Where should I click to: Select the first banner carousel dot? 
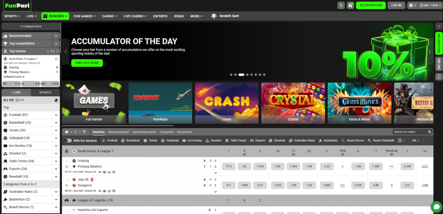coord(231,74)
